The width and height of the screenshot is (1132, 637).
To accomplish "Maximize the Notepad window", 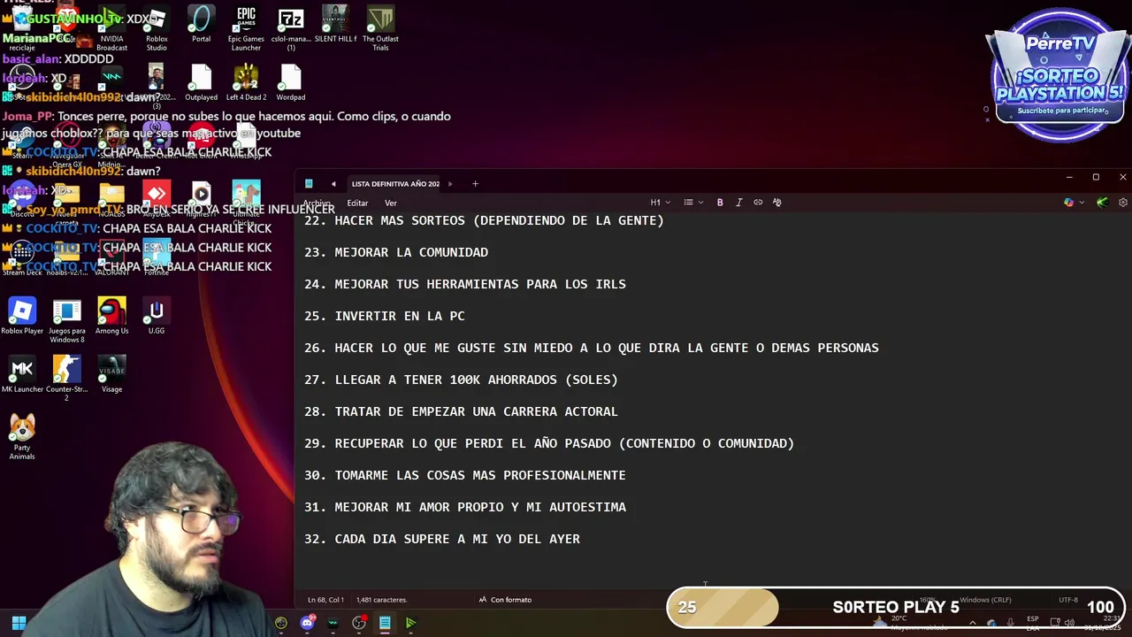I will coord(1096,177).
